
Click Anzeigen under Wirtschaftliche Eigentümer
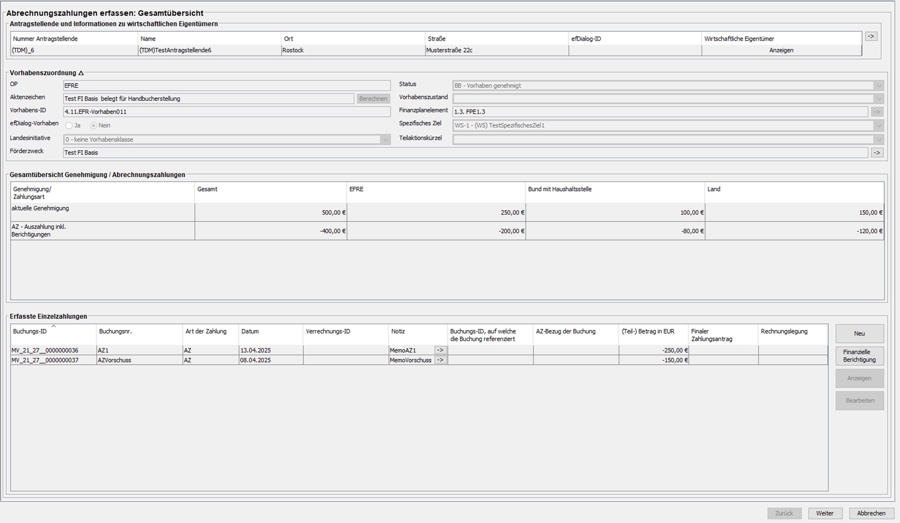(x=781, y=50)
